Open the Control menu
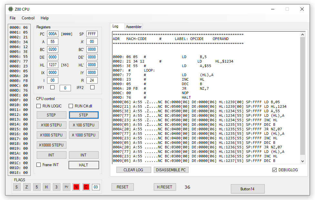The height and width of the screenshot is (200, 315). [28, 18]
